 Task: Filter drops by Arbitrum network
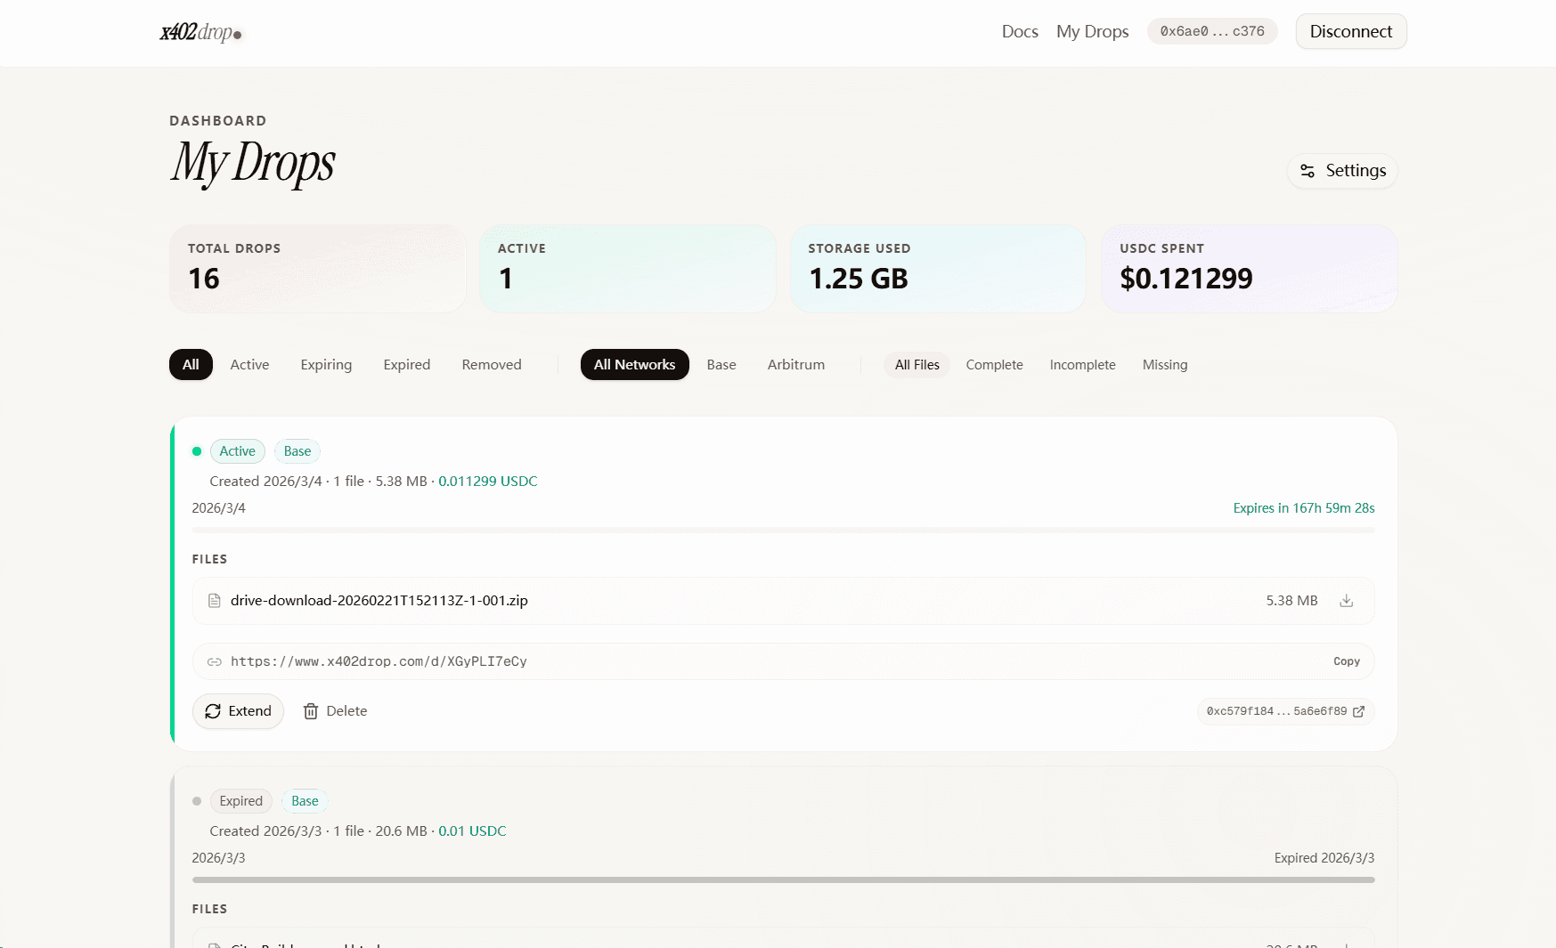[x=795, y=365]
